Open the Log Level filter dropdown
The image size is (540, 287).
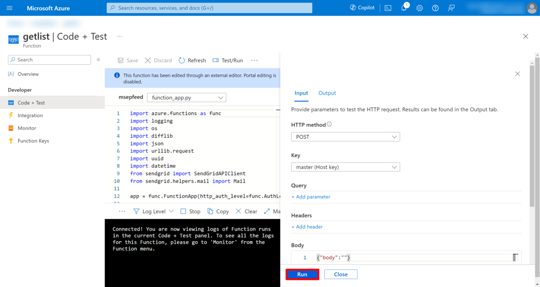(x=153, y=211)
